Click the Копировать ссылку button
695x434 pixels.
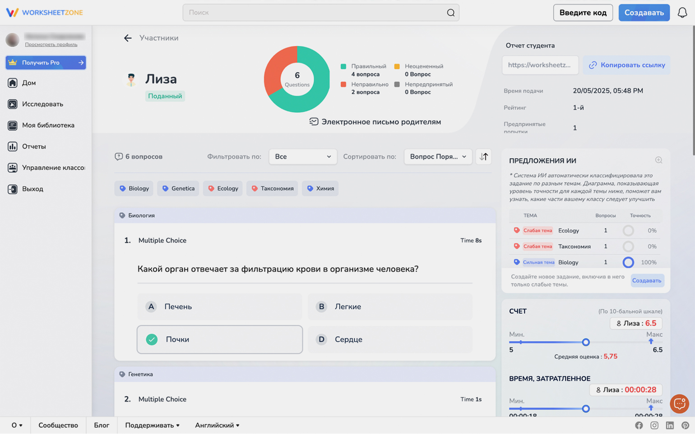[626, 65]
